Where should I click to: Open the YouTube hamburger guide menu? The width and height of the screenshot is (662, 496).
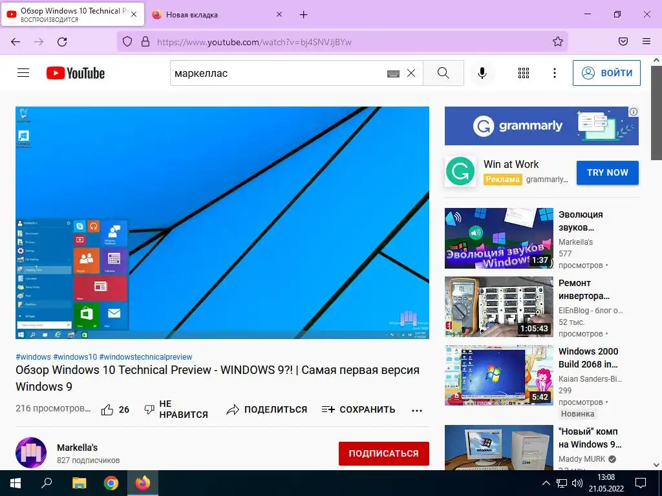click(x=23, y=73)
